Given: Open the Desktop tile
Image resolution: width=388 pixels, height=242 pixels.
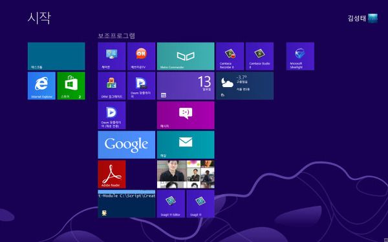Looking at the screenshot, I should coord(56,56).
